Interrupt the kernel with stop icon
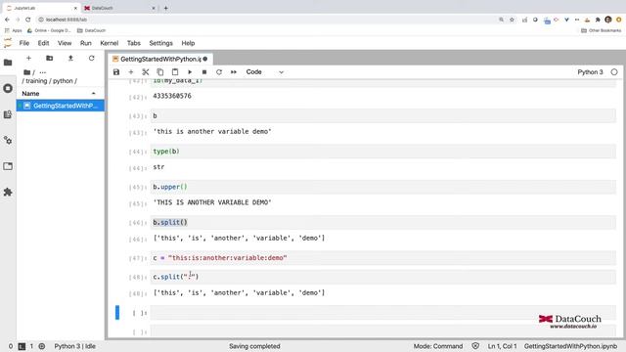The width and height of the screenshot is (626, 352). tap(204, 72)
